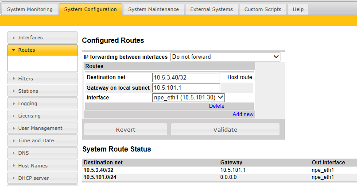Expand the Filters sidebar section
The height and width of the screenshot is (186, 357).
click(x=43, y=79)
